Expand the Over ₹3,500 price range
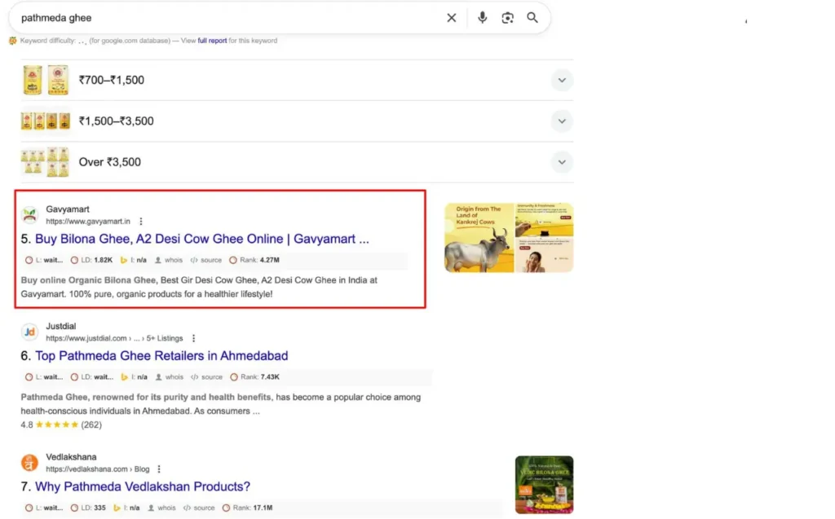 click(561, 162)
